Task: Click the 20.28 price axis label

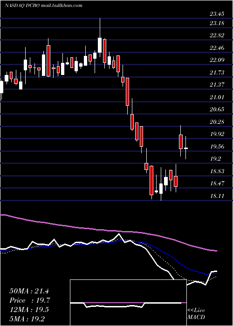Action: [217, 122]
